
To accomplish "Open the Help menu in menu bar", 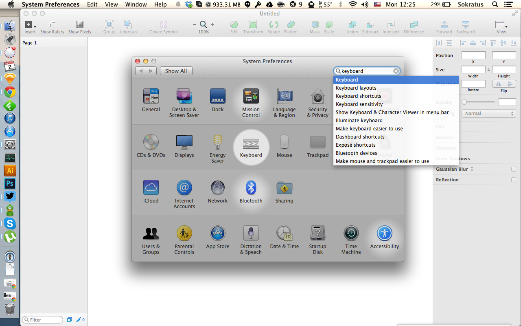I will point(160,4).
